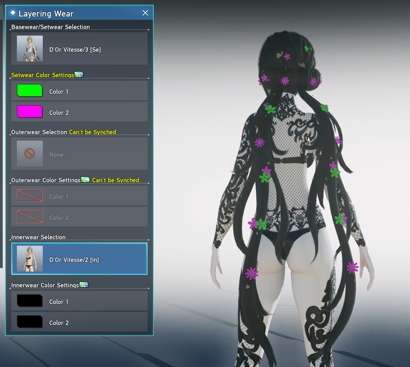Select the Setwear Color 2 row label
The image size is (410, 367).
[x=59, y=112]
